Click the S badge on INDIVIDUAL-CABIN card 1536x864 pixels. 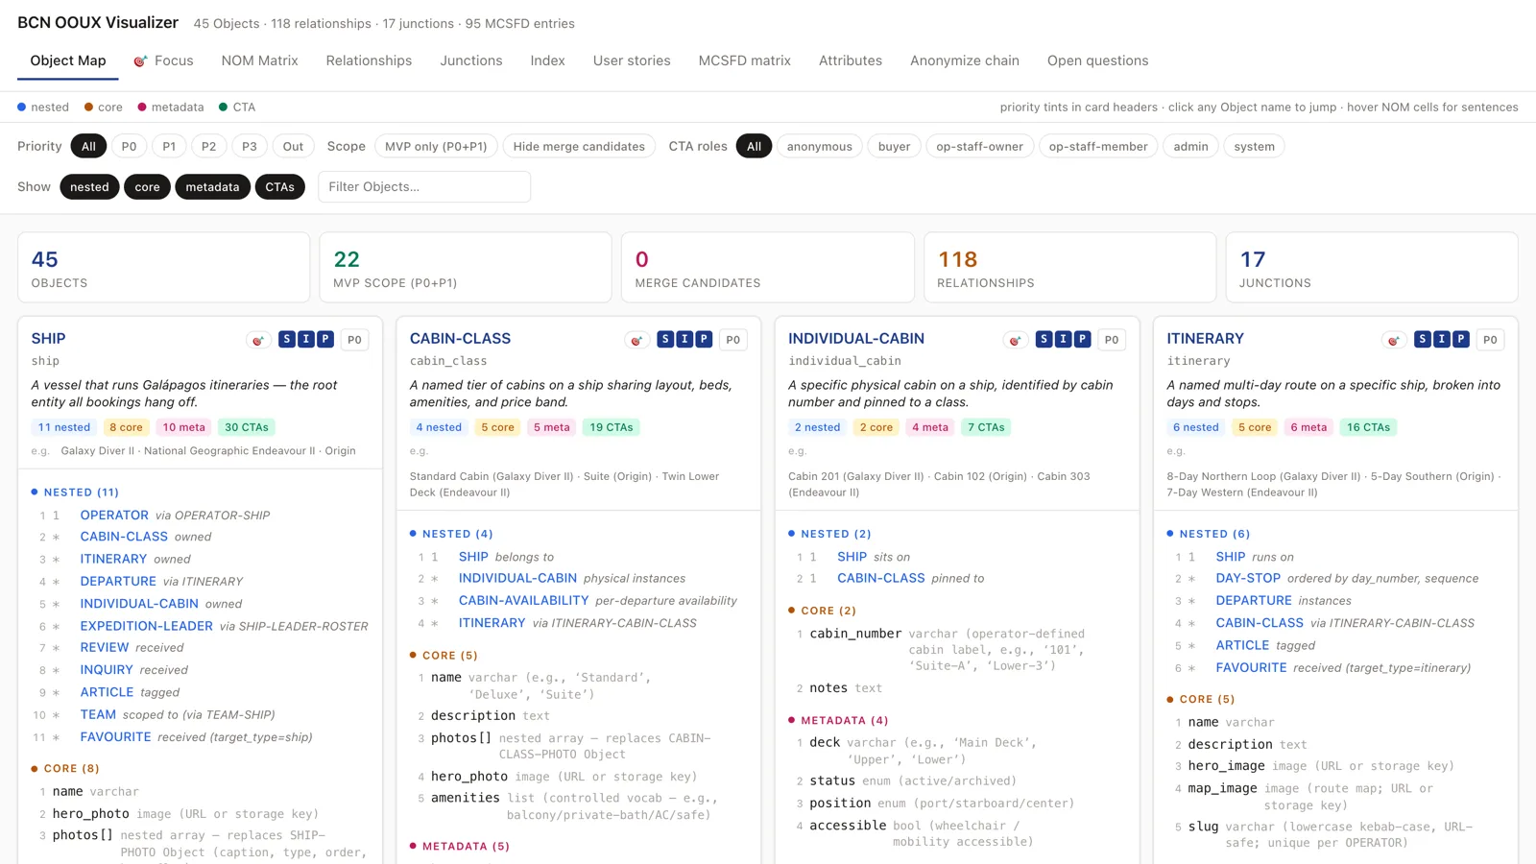[1044, 339]
